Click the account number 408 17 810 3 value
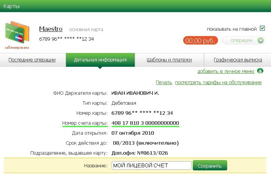Image resolution: width=271 pixels, height=175 pixels. (145, 123)
